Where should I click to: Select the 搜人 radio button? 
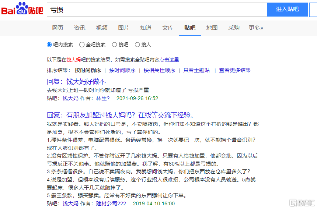tap(137, 45)
